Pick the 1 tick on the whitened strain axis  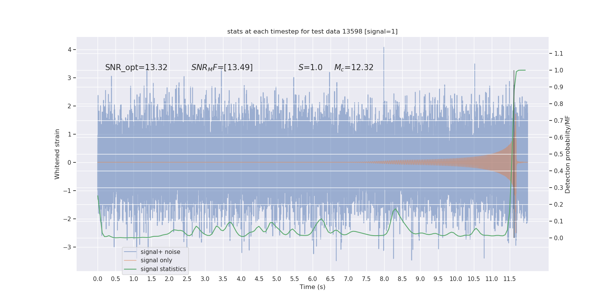[x=70, y=134]
